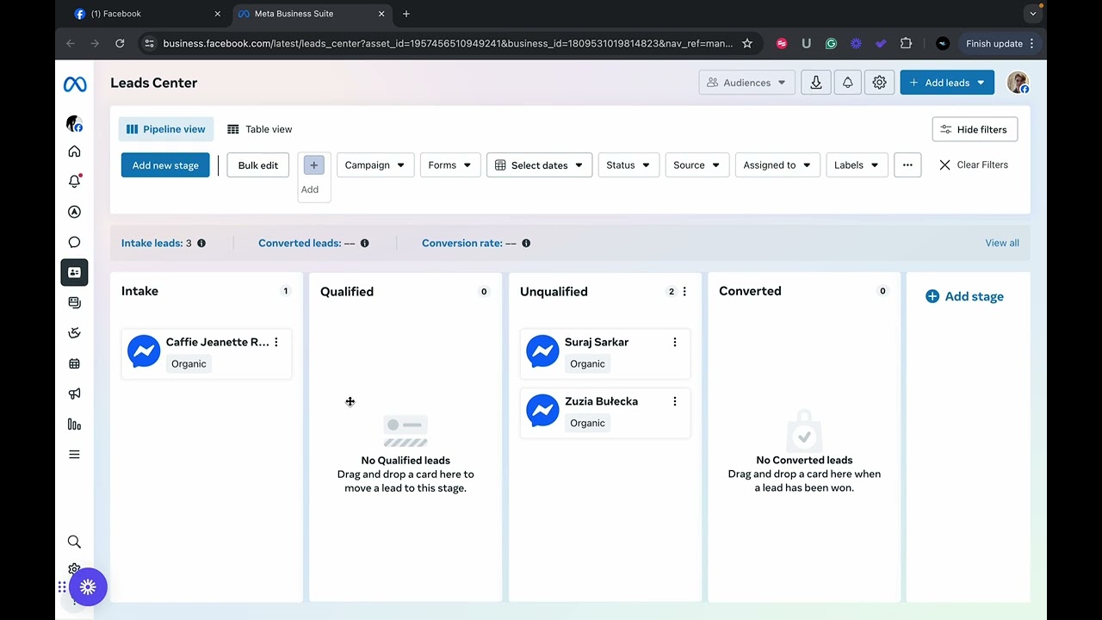Click the more filters ellipsis button
The image size is (1102, 620).
point(907,165)
